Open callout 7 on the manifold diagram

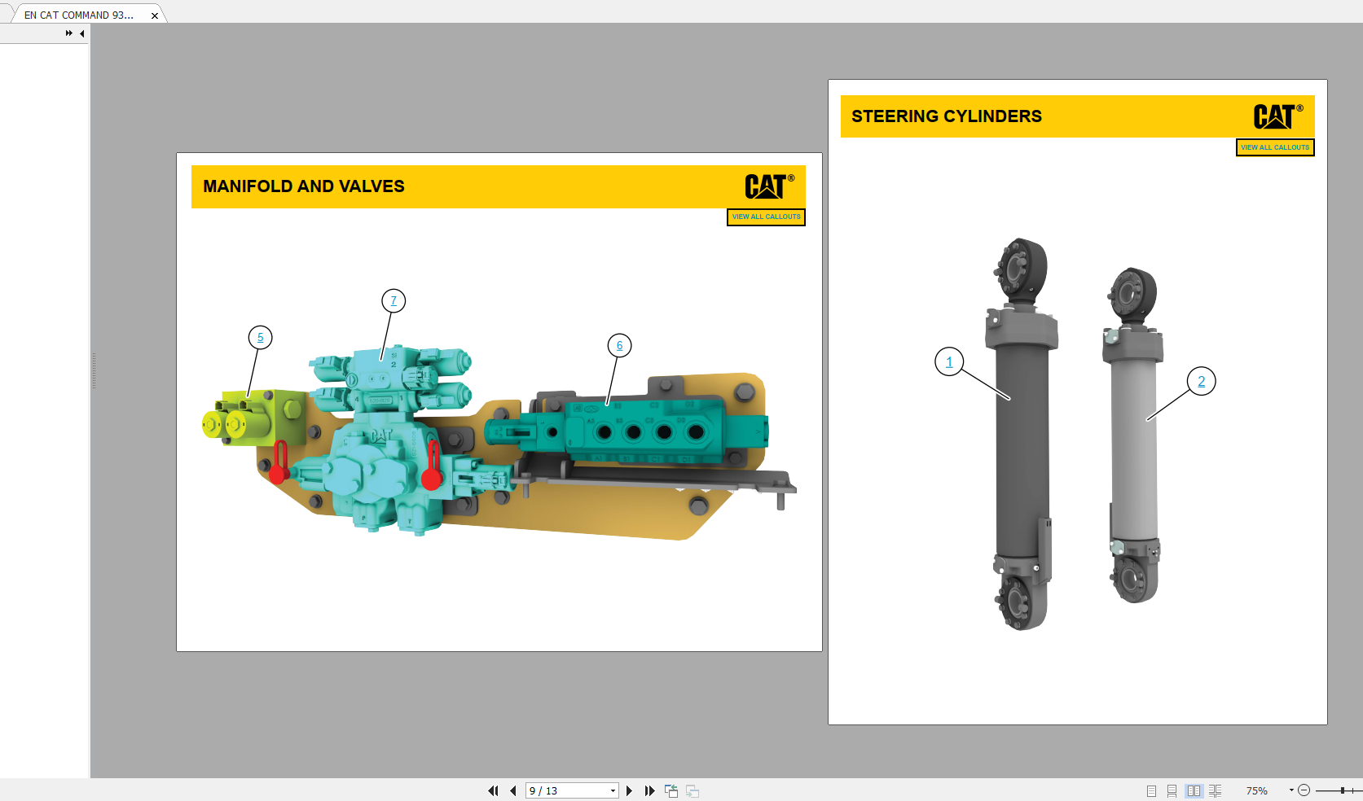(x=394, y=300)
